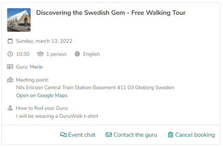This screenshot has height=147, width=223.
Task: Click the Nils Ericson station address text
Action: [95, 87]
